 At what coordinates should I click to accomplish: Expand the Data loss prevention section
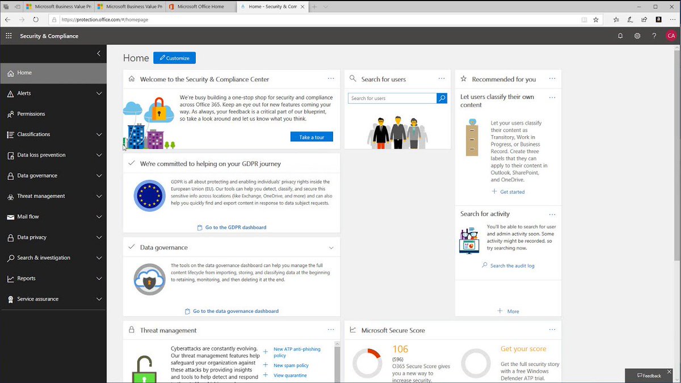pyautogui.click(x=99, y=155)
